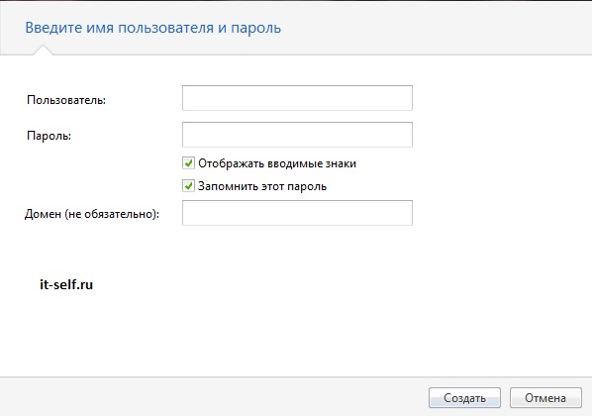The image size is (592, 416).
Task: Click the heading Введите имя пользователя и пароль
Action: click(152, 28)
